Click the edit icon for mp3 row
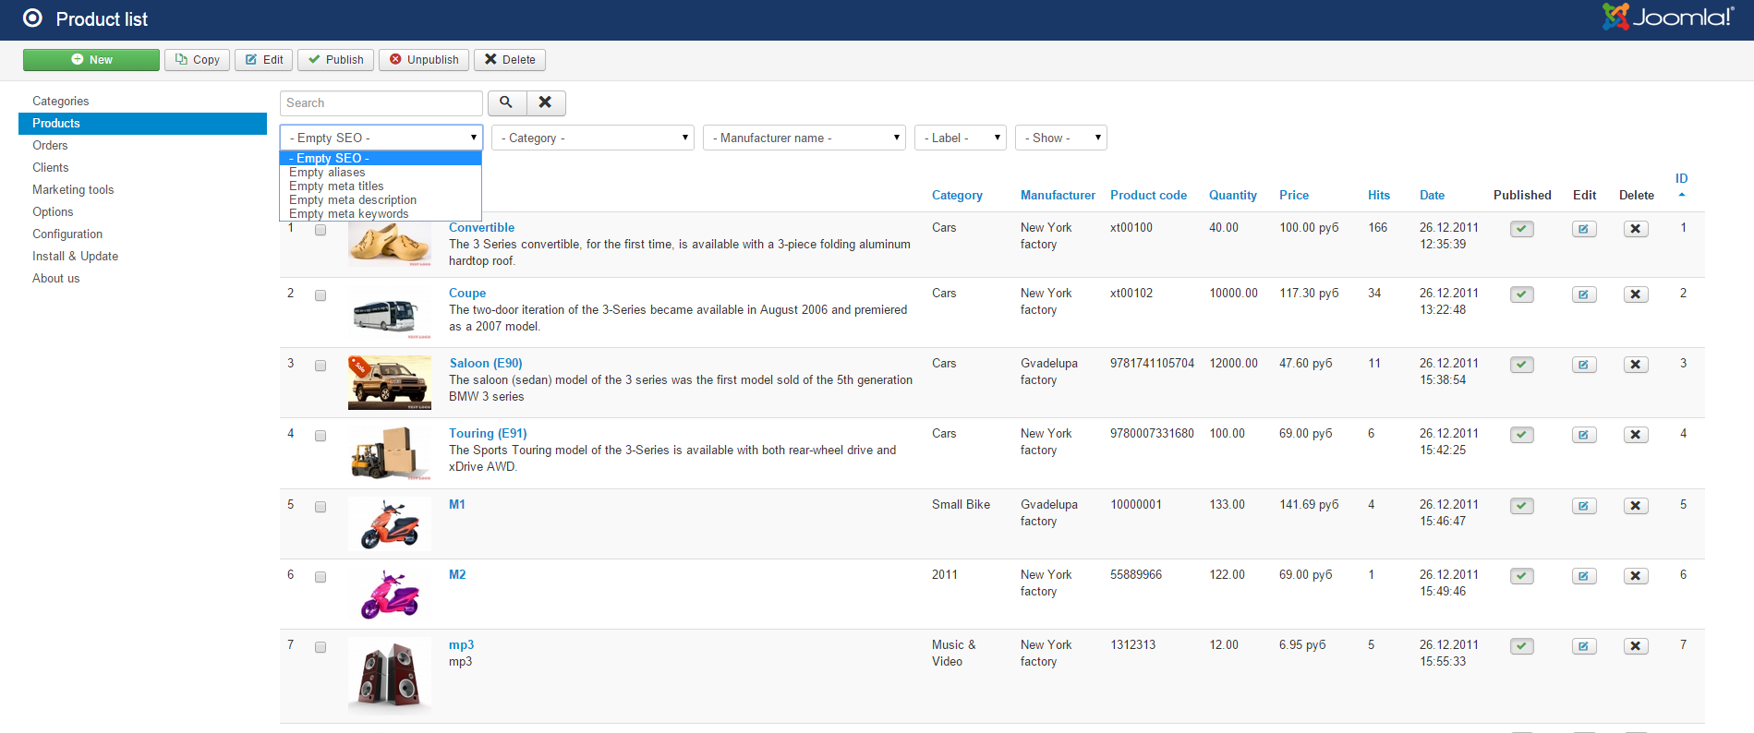1754x733 pixels. coord(1583,646)
